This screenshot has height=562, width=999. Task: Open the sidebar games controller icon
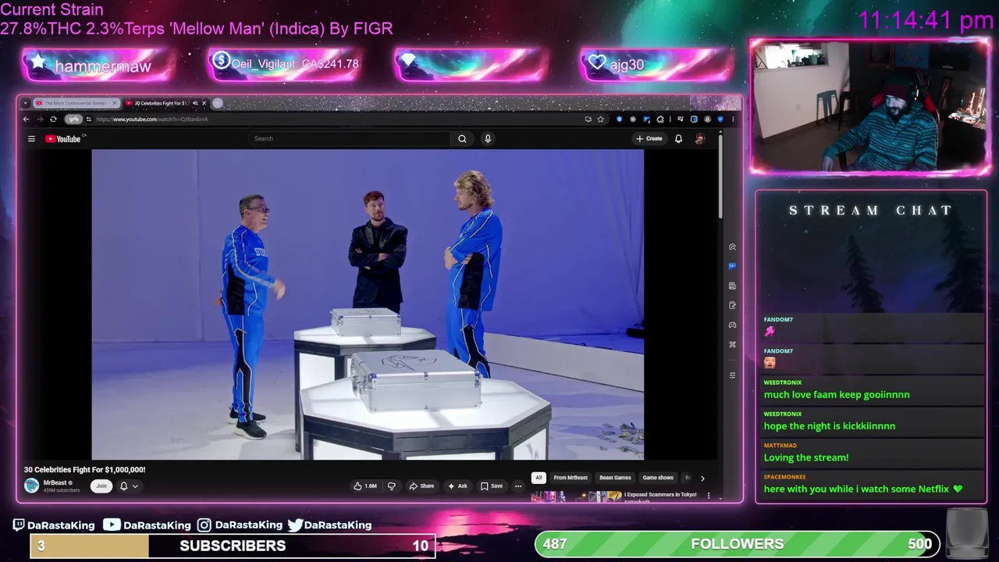[732, 325]
